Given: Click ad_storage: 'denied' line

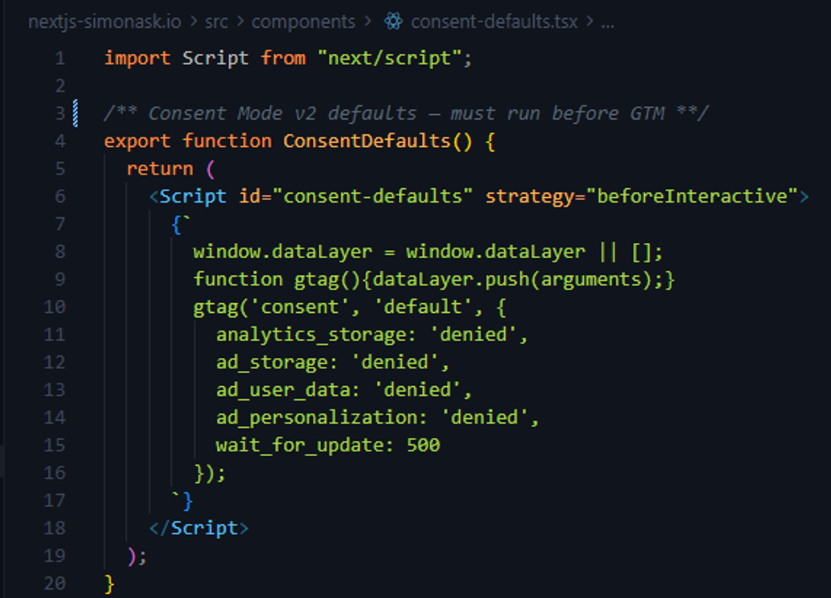Looking at the screenshot, I should pyautogui.click(x=333, y=363).
